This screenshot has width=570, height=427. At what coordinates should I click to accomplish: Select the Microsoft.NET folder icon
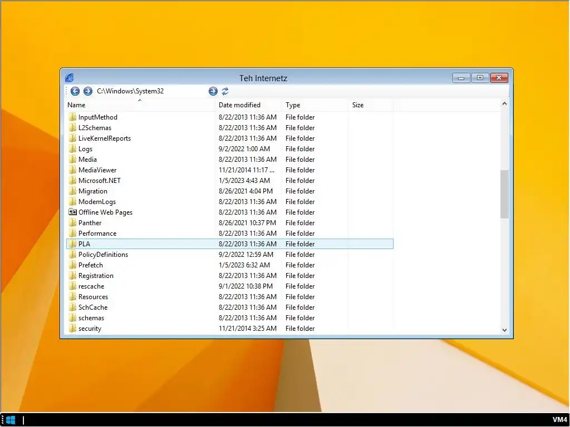tap(72, 180)
